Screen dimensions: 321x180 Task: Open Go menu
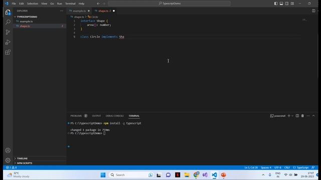(x=52, y=3)
